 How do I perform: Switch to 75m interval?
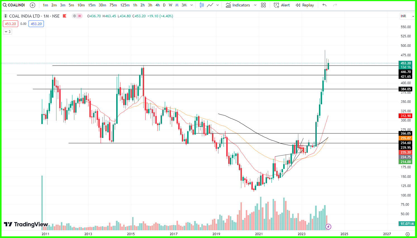pos(113,5)
